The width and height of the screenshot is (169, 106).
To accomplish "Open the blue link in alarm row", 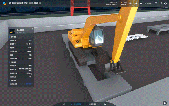I will [x=28, y=84].
